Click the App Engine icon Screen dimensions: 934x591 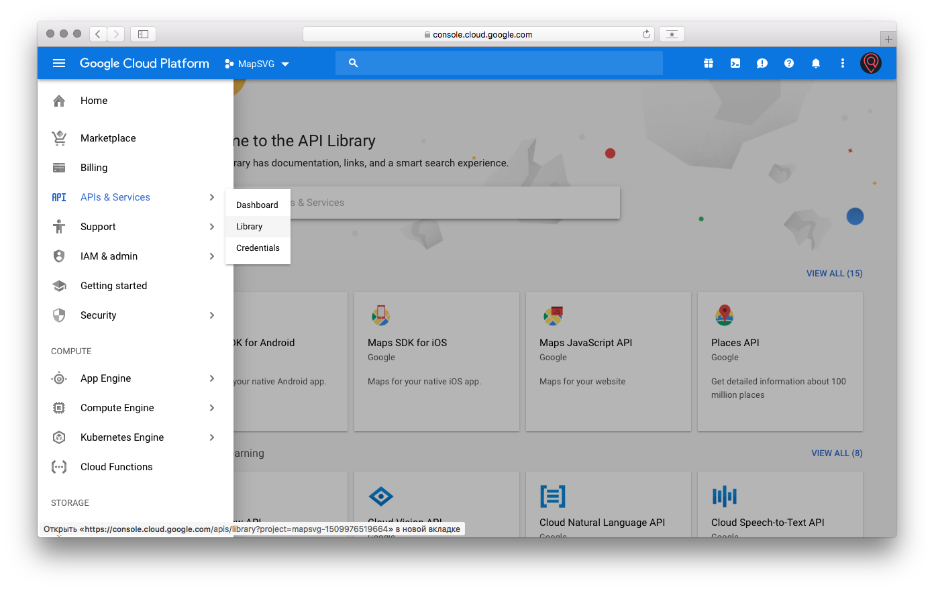[59, 378]
